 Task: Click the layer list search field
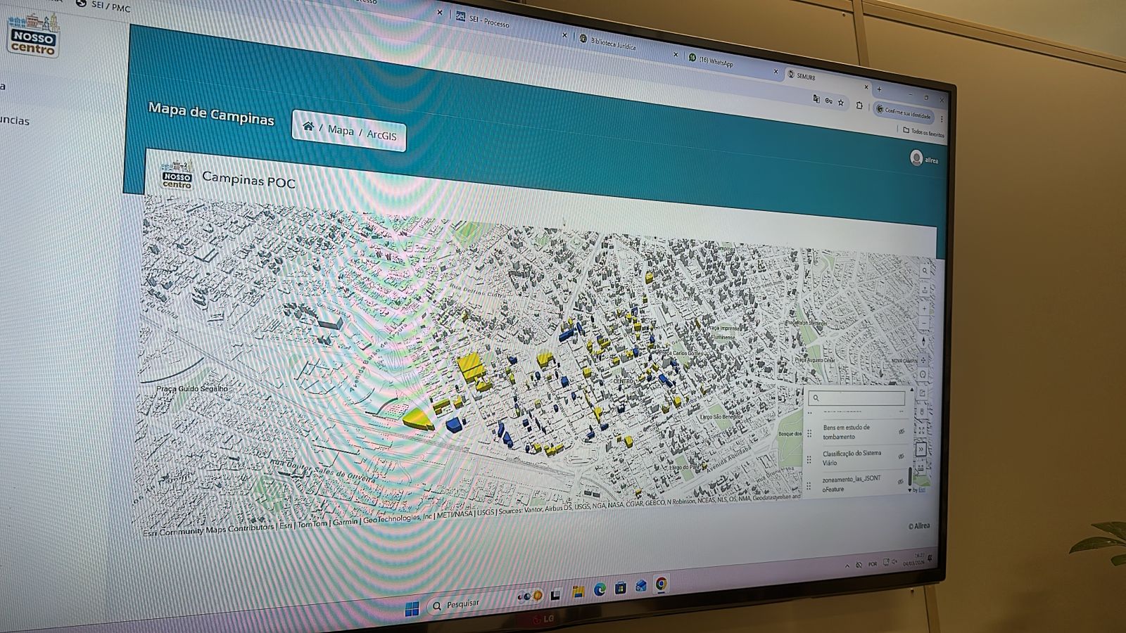857,399
